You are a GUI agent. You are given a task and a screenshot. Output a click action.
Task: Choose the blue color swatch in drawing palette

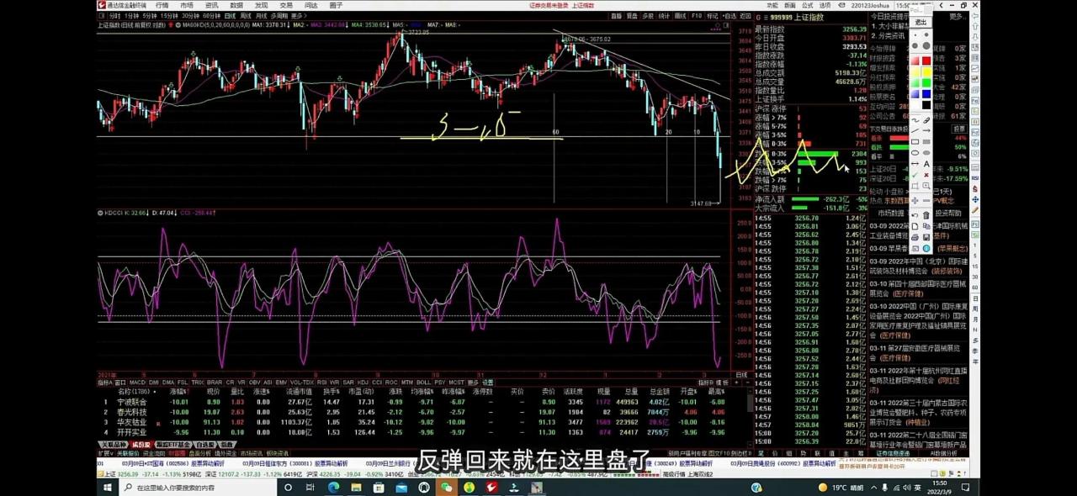926,93
